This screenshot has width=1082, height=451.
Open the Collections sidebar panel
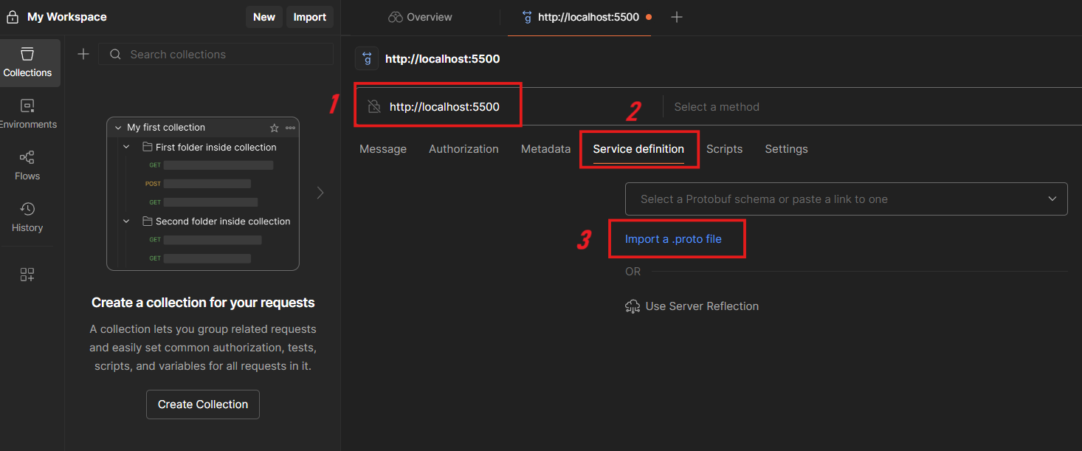pyautogui.click(x=27, y=63)
